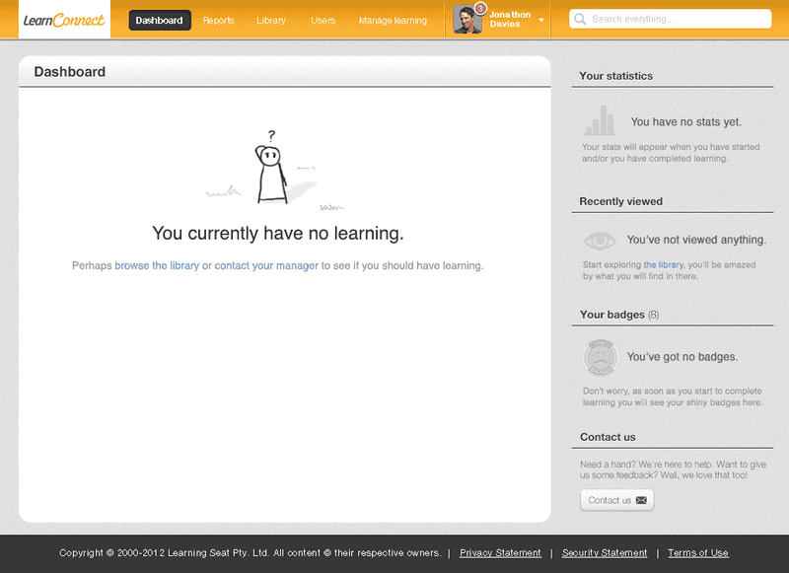
Task: Click the eye icon under Recently viewed
Action: (x=600, y=240)
